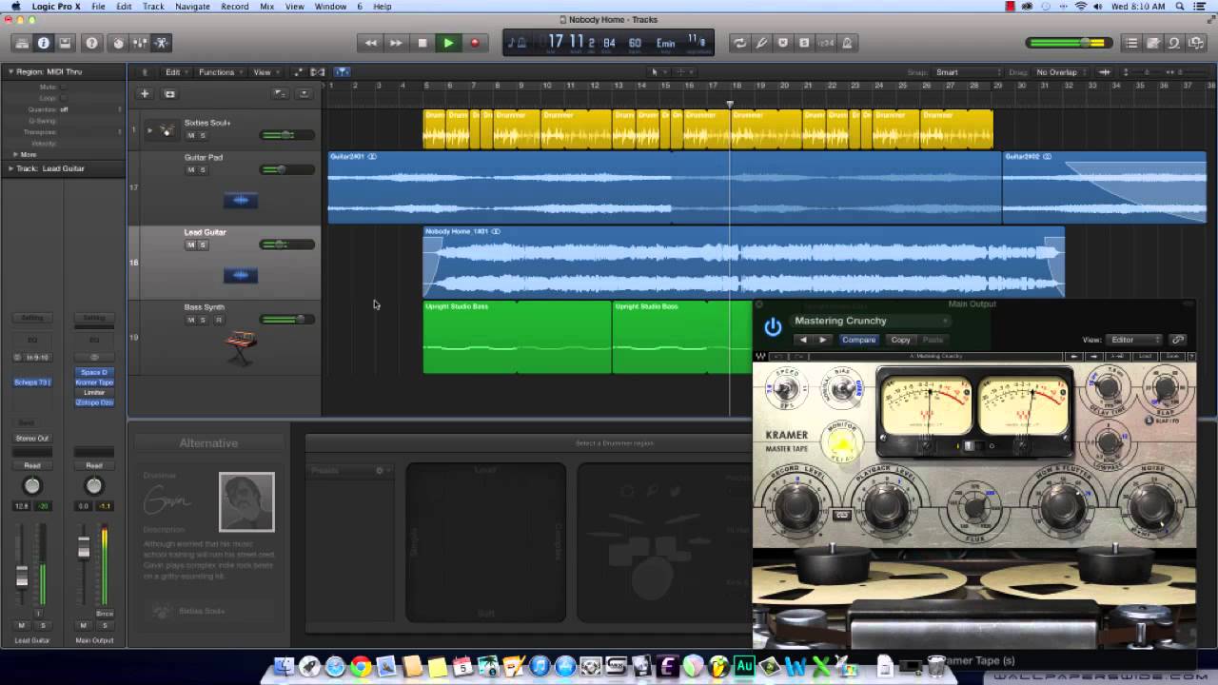Screen dimensions: 1218x685
Task: Open the Media browsers button
Action: (x=1195, y=43)
